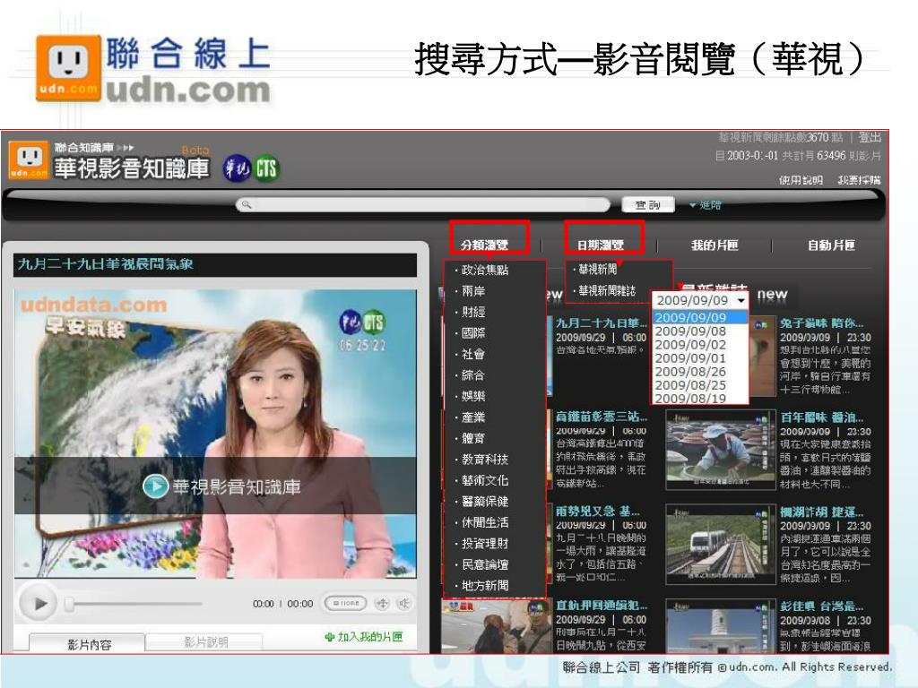The image size is (918, 688).
Task: Select 地方新聞 category
Action: pyautogui.click(x=485, y=586)
